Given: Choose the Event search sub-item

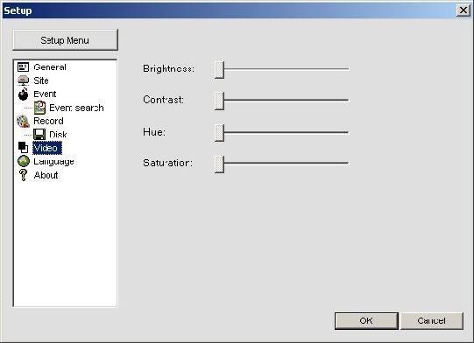Looking at the screenshot, I should click(76, 108).
